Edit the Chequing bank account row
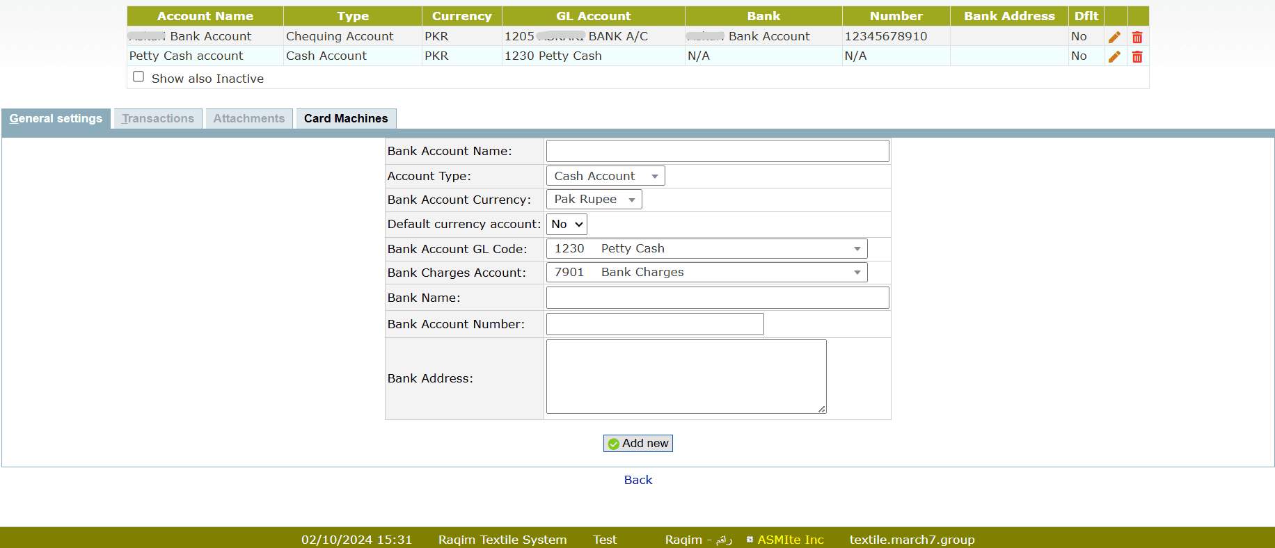Image resolution: width=1275 pixels, height=548 pixels. [x=1114, y=37]
